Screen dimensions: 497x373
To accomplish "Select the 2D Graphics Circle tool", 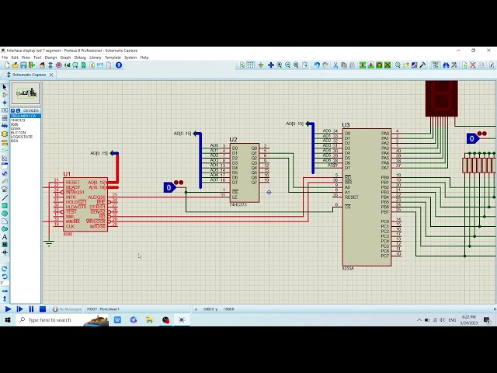I will [x=5, y=214].
